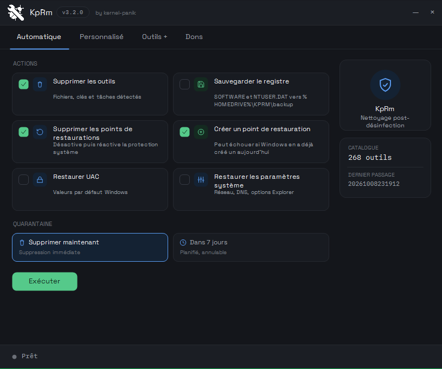This screenshot has height=369, width=442.
Task: Click the v3.2.0 version badge
Action: tap(73, 12)
